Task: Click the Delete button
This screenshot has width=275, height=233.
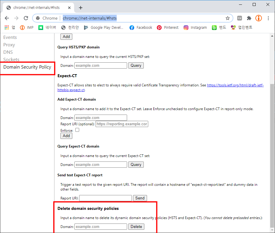Action: click(x=136, y=227)
